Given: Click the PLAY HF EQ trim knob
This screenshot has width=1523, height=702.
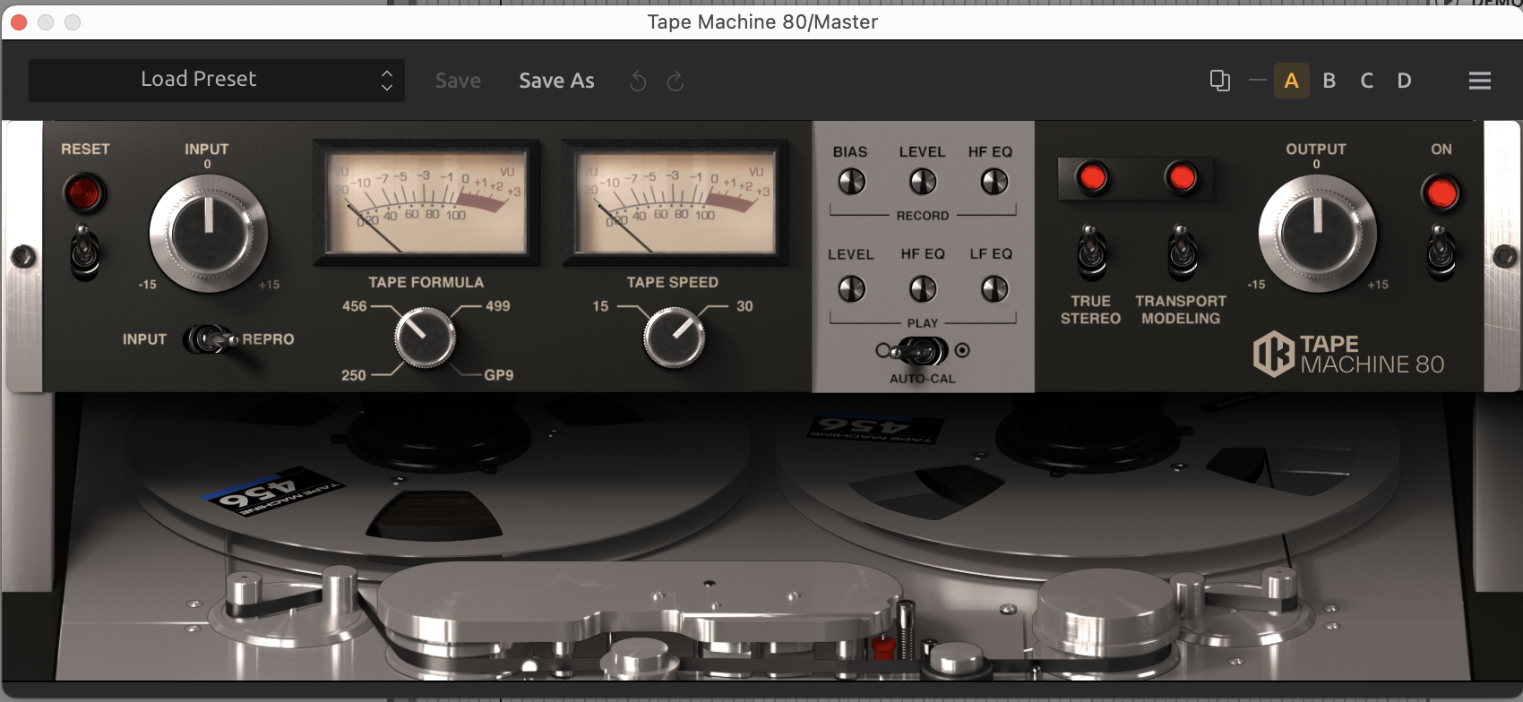Looking at the screenshot, I should (x=923, y=288).
